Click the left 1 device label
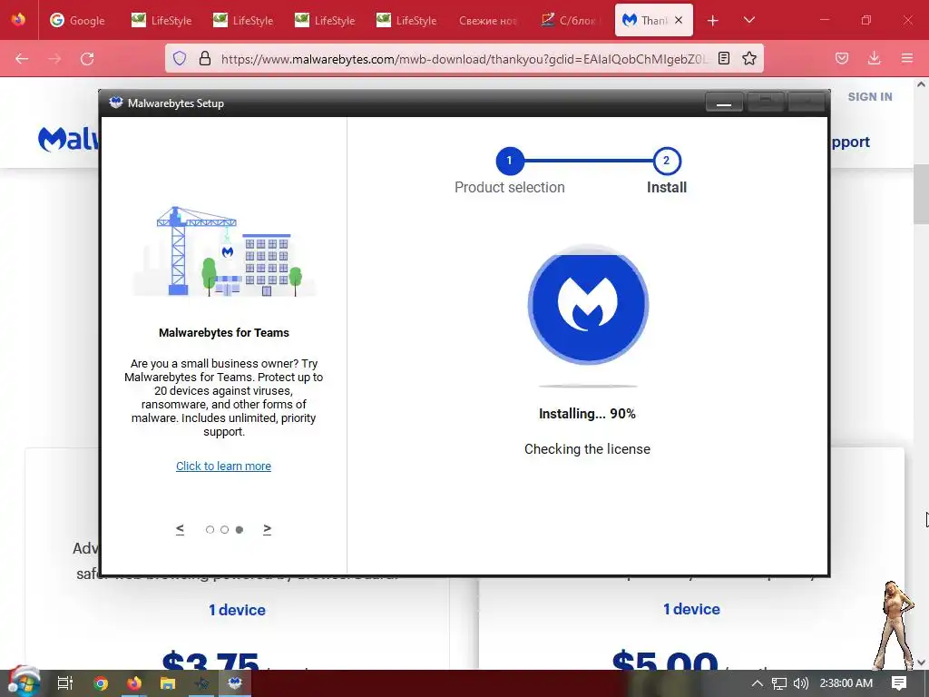 [x=237, y=610]
